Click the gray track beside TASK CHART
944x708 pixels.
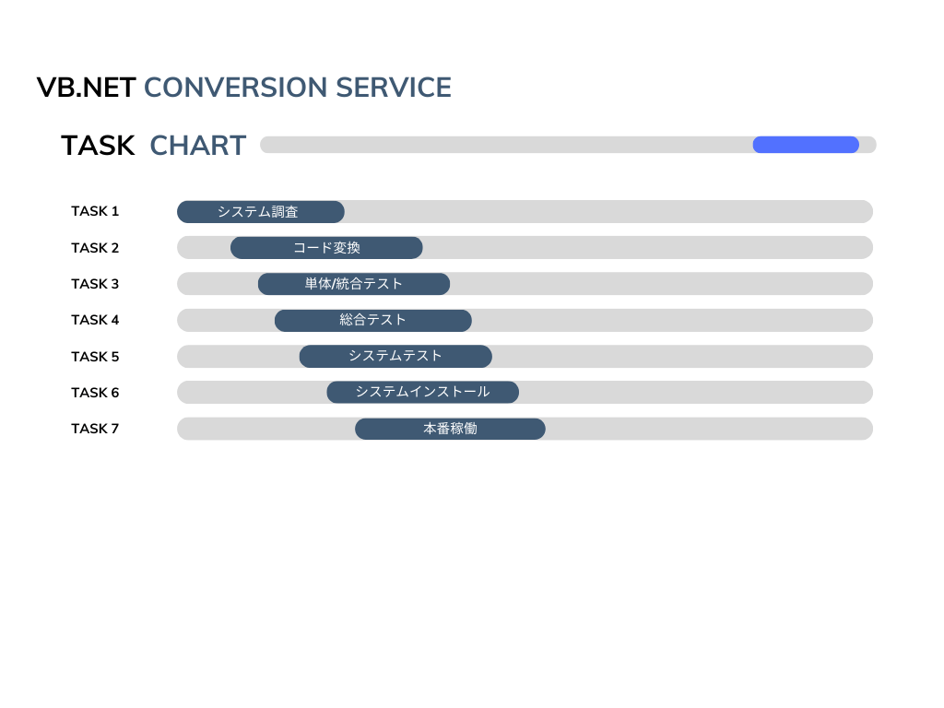pos(505,145)
